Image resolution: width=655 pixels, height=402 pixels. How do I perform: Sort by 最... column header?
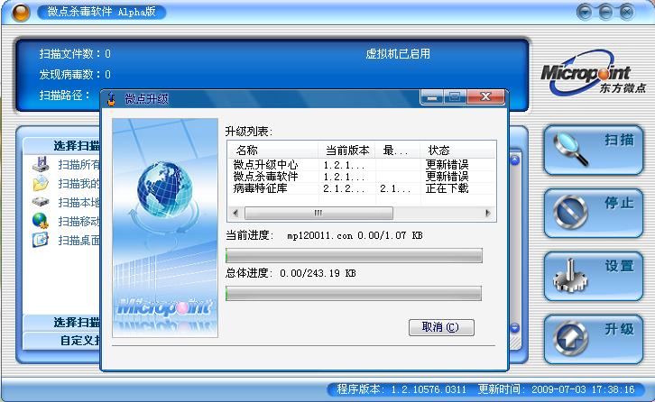click(397, 150)
